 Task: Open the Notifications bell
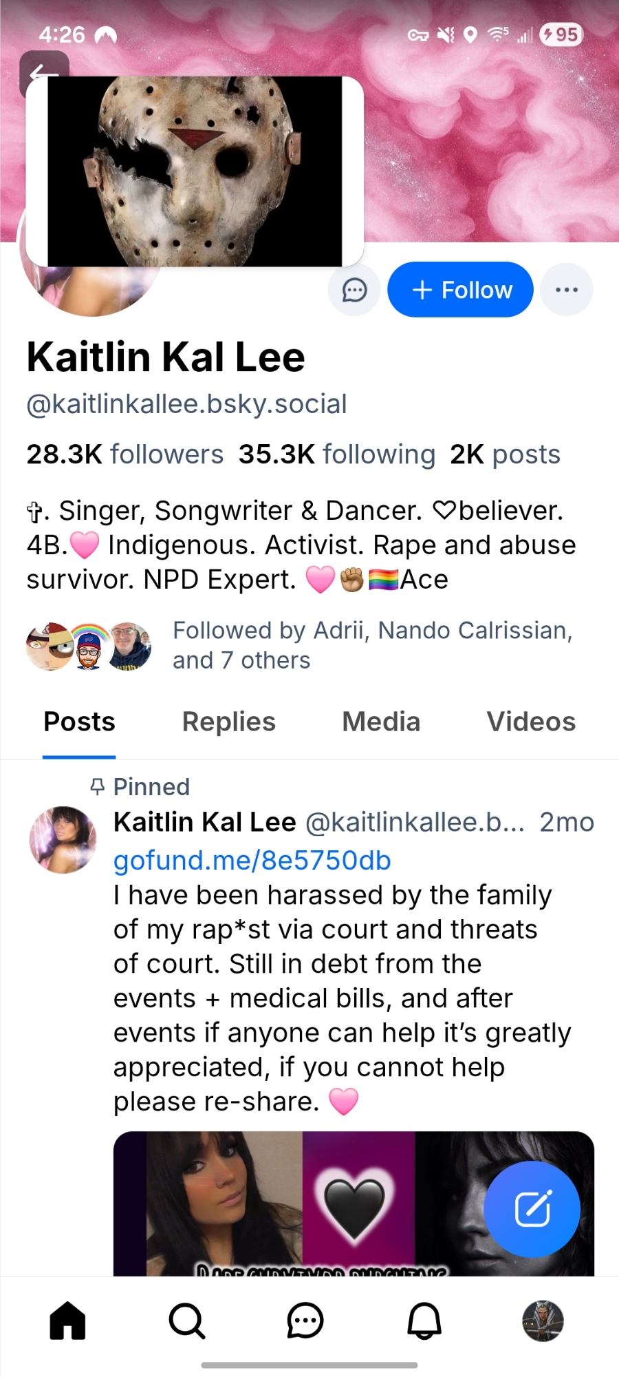pyautogui.click(x=424, y=1321)
